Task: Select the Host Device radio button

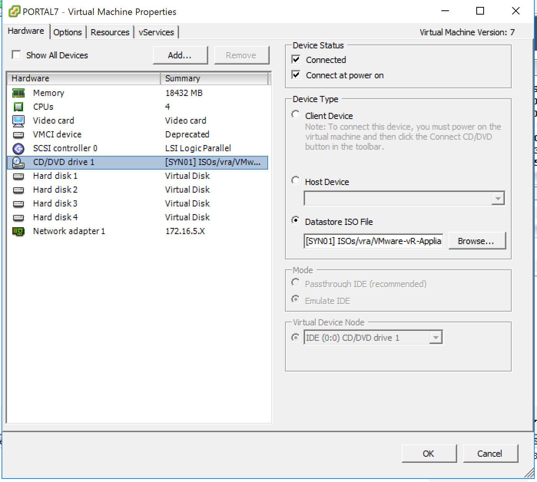Action: [x=295, y=180]
